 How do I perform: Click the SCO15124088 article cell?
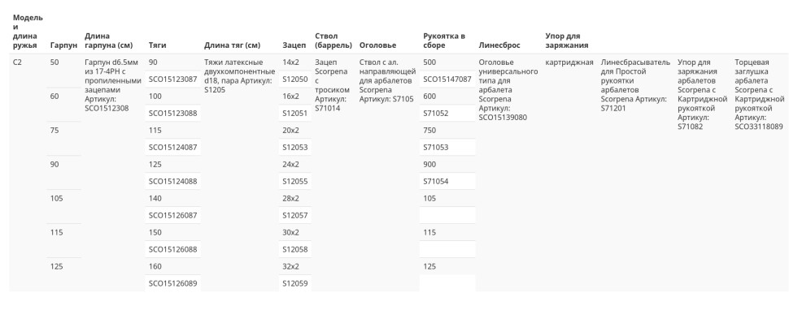click(172, 181)
